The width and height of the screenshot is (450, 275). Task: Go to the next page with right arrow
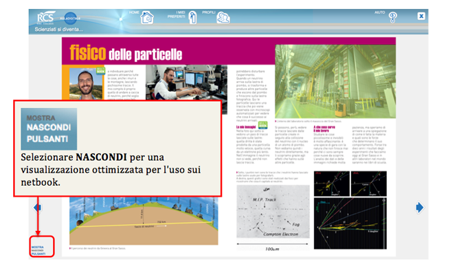point(419,207)
